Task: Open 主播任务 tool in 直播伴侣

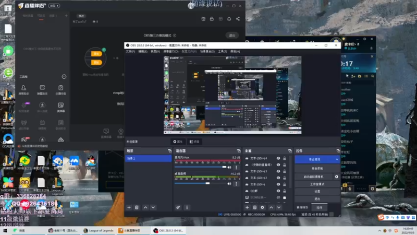Action: (60, 90)
